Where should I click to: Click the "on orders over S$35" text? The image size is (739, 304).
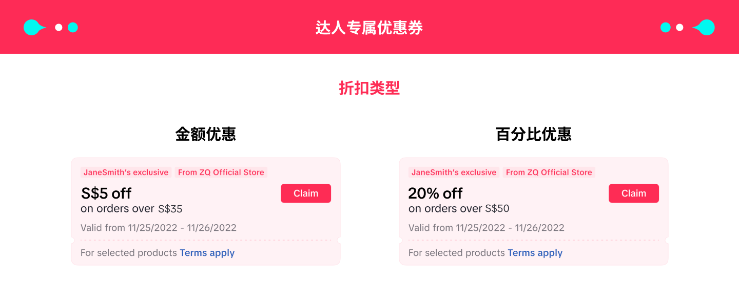131,209
